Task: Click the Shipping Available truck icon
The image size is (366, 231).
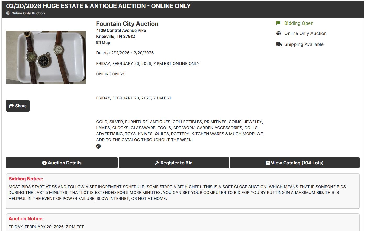Action: [279, 44]
